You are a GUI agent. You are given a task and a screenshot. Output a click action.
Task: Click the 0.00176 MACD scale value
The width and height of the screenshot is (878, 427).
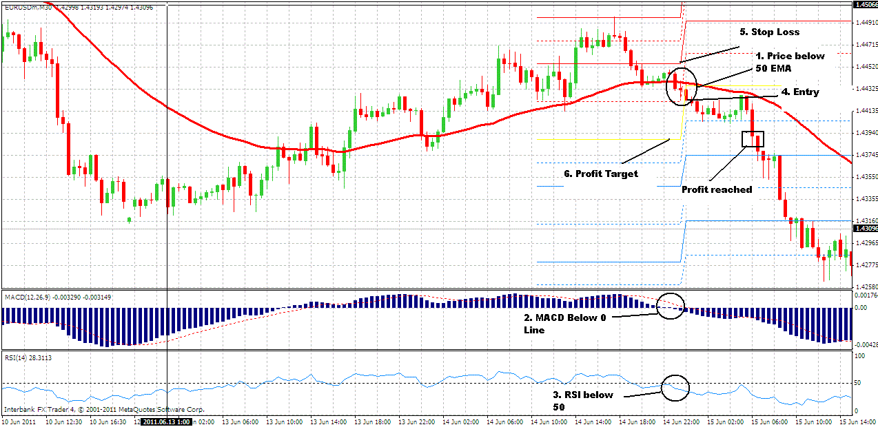point(865,295)
